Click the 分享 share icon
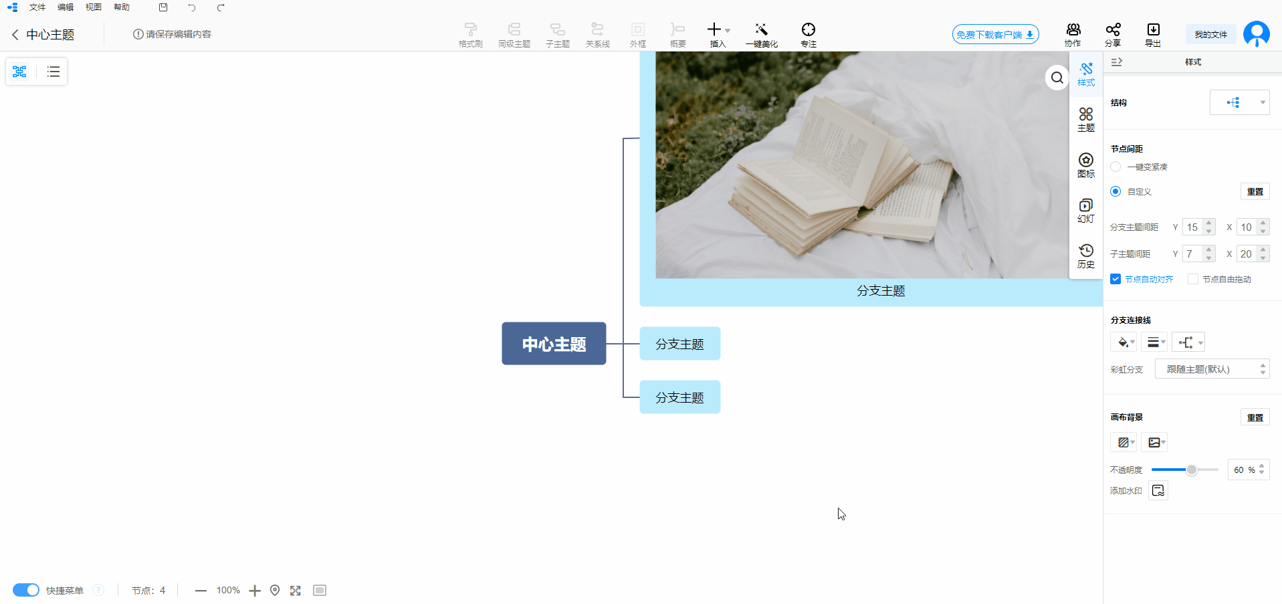Viewport: 1282px width, 604px height. pos(1112,30)
